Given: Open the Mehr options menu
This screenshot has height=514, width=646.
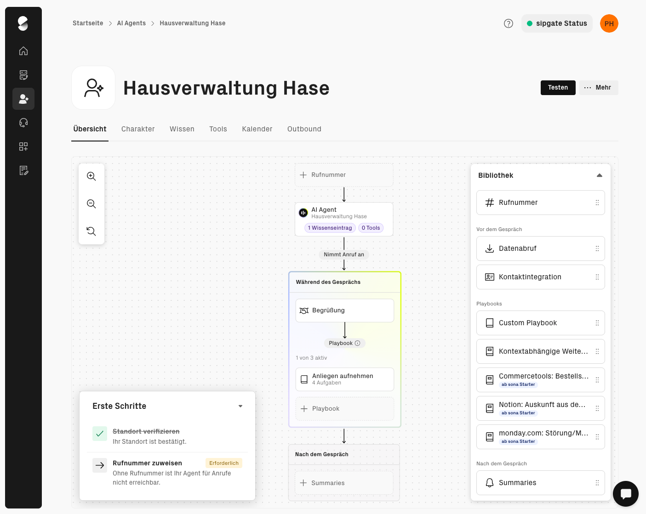Looking at the screenshot, I should point(599,88).
